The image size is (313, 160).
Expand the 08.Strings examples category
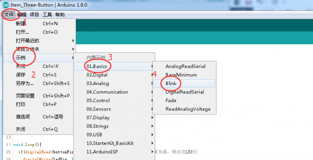click(x=114, y=126)
